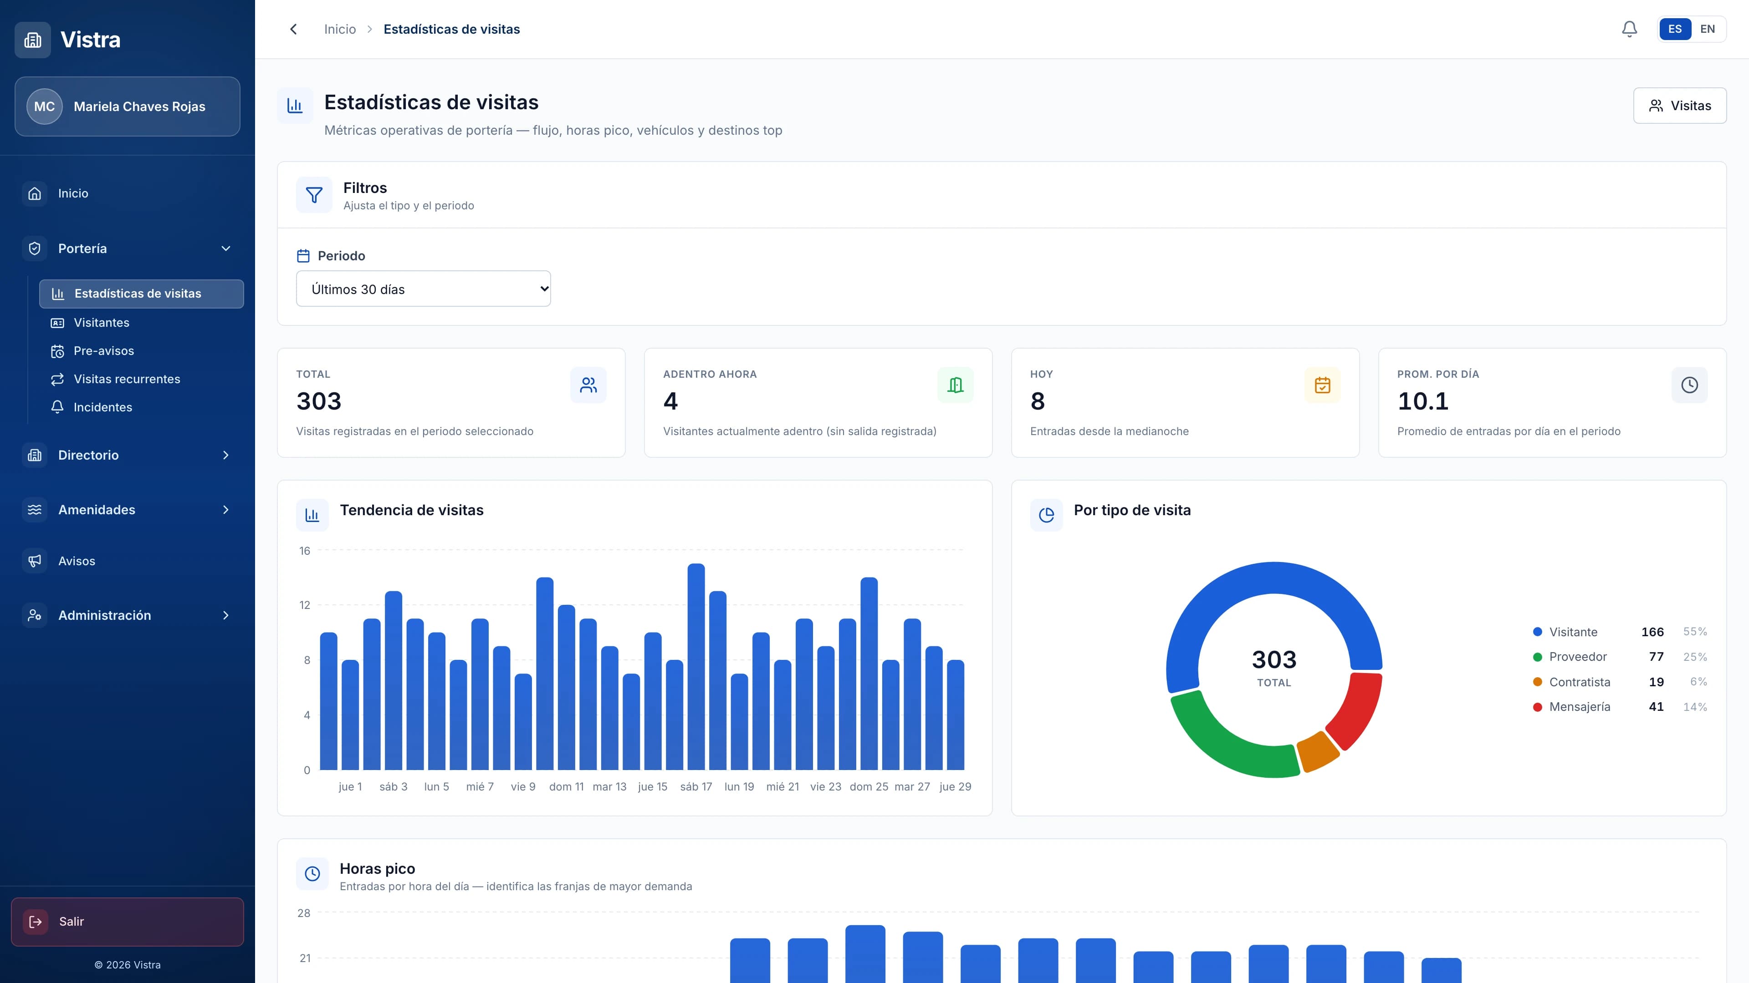Click the MC user avatar
Screen dimensions: 1749x983
(x=44, y=106)
